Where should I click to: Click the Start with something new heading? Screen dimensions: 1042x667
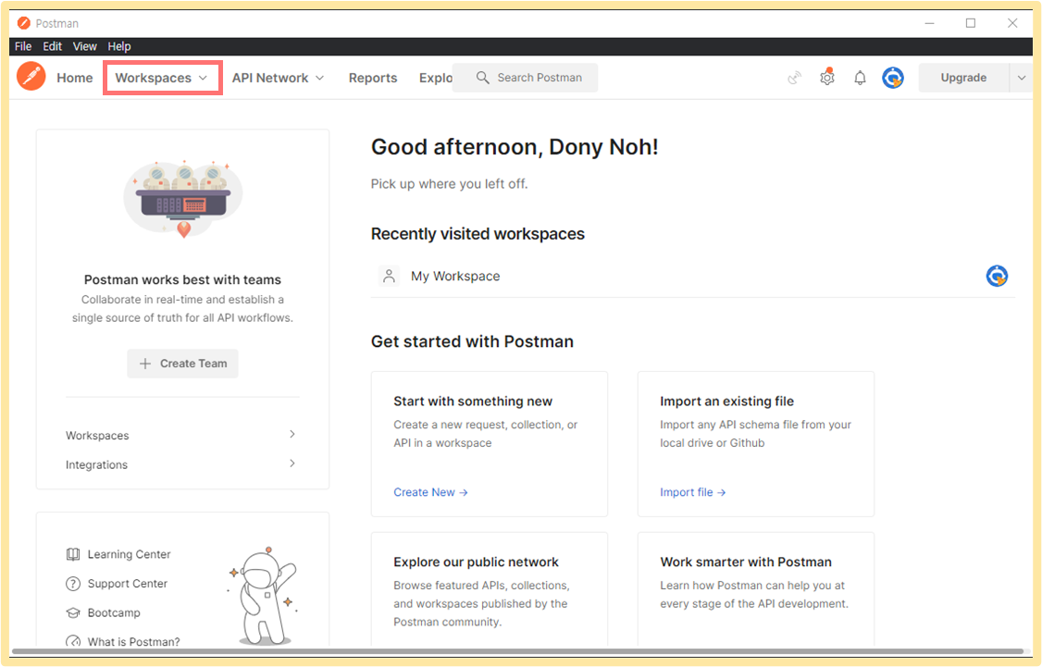coord(473,401)
